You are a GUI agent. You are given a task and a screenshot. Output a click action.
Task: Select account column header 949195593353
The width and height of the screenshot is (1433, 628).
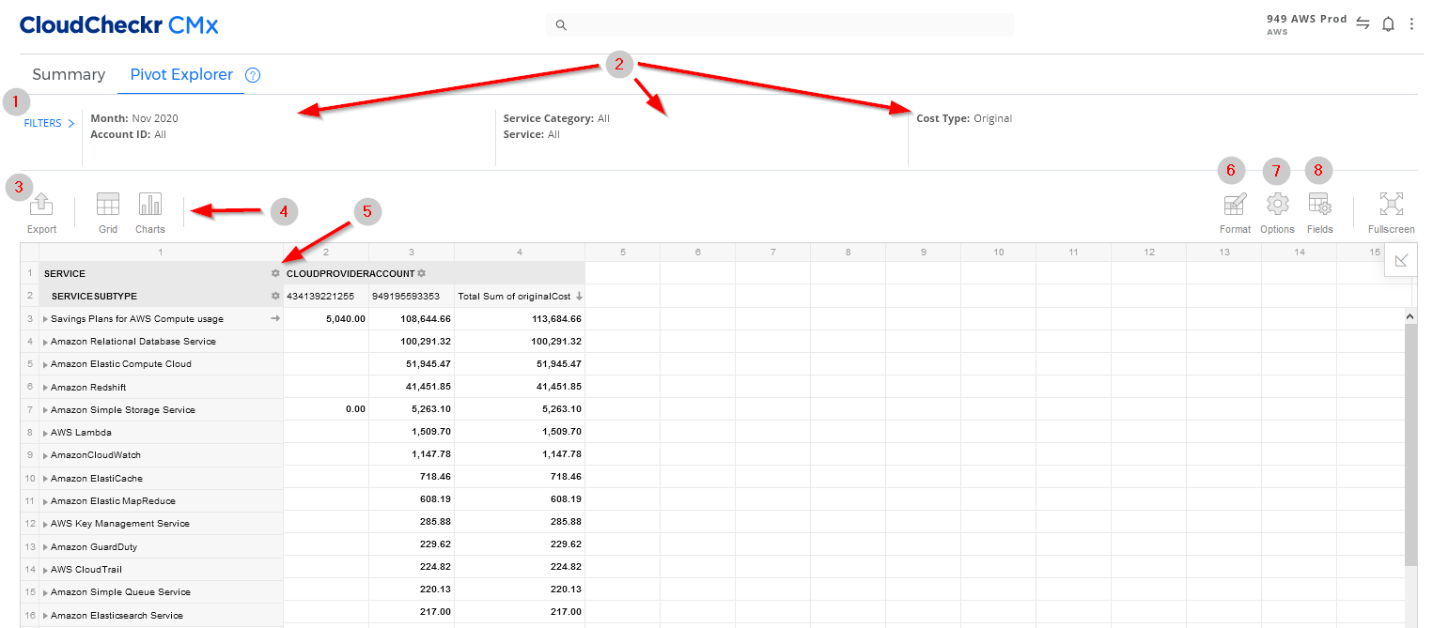[x=406, y=296]
